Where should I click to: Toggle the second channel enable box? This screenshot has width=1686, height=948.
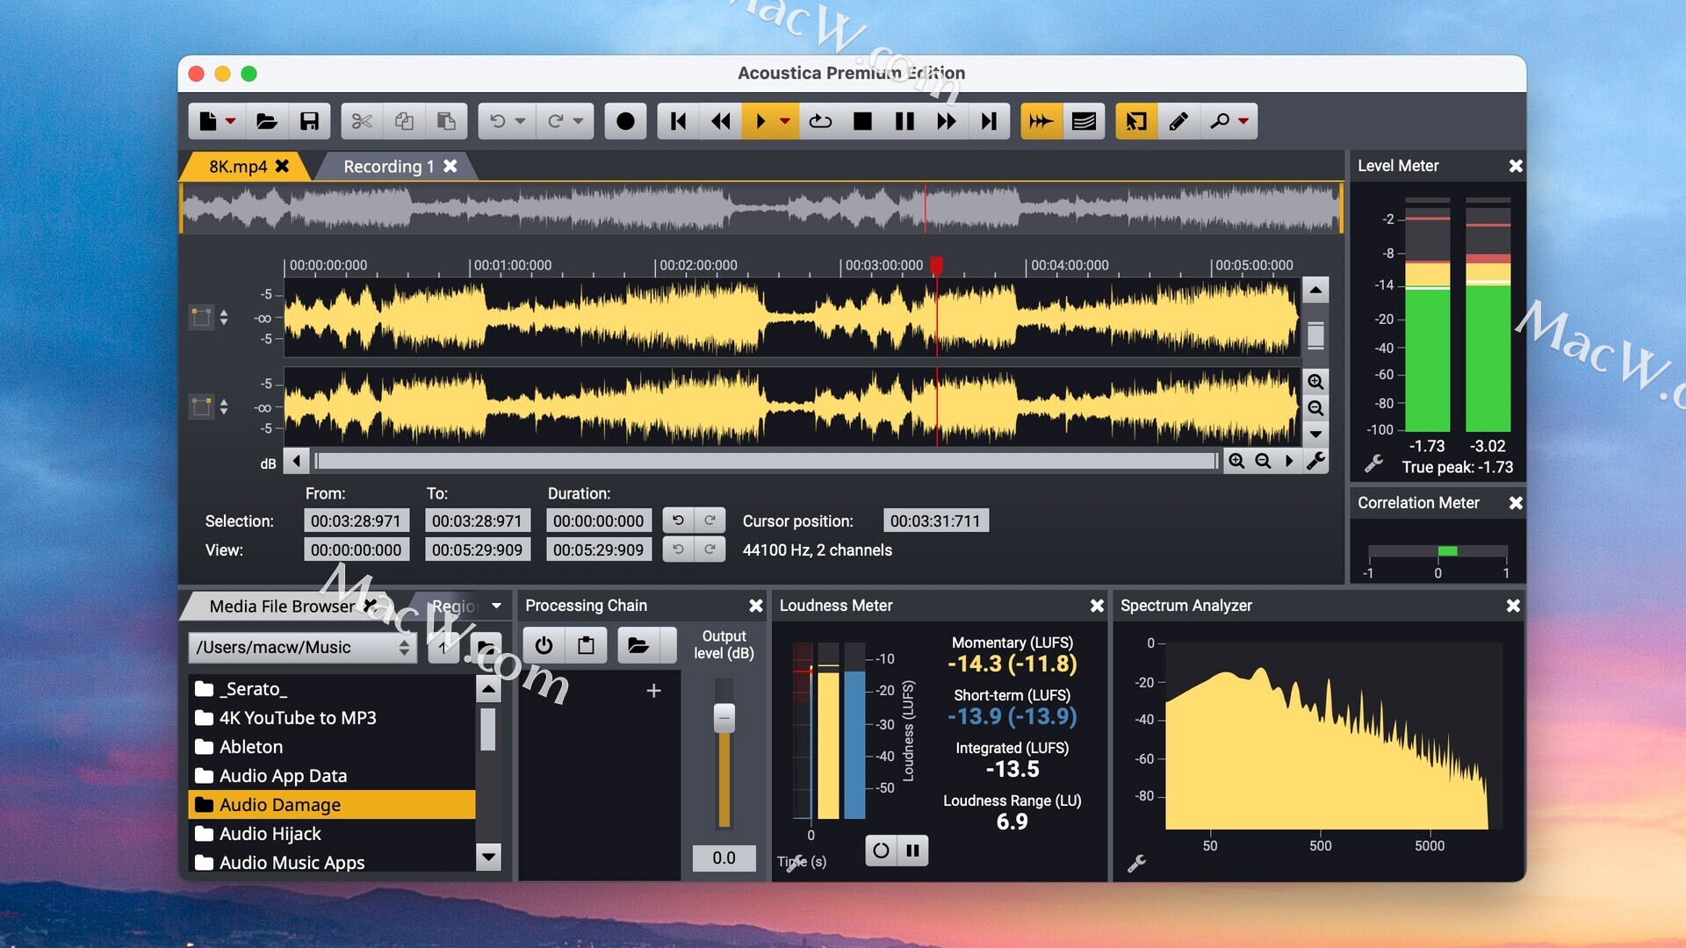pos(201,406)
